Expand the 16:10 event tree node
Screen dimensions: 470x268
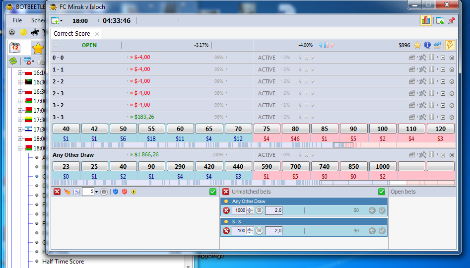click(20, 73)
